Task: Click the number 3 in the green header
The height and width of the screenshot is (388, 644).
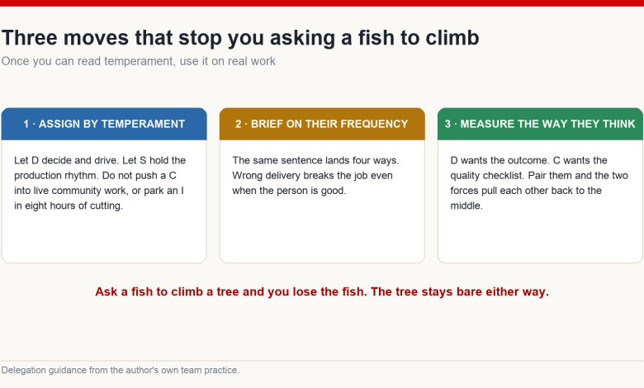Action: 447,124
